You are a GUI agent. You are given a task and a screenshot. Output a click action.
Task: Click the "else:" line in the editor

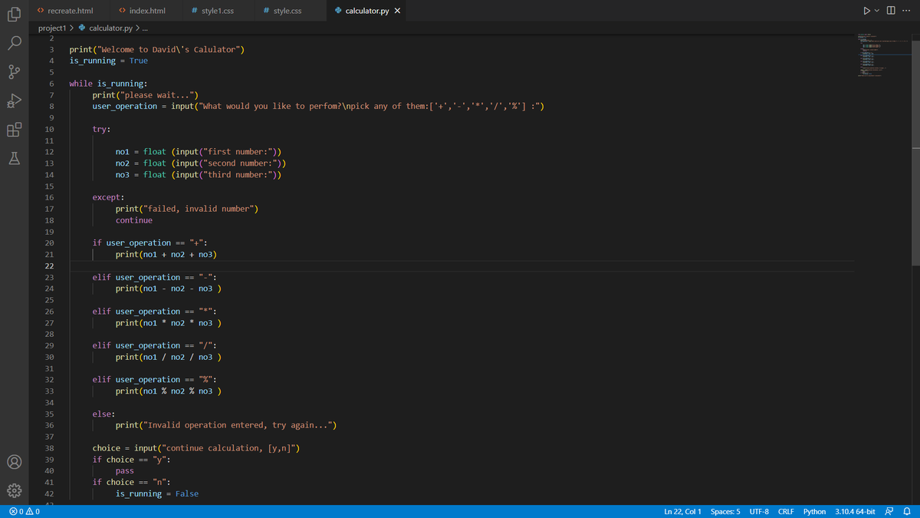click(103, 414)
